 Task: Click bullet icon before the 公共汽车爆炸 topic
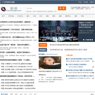click(67, 76)
